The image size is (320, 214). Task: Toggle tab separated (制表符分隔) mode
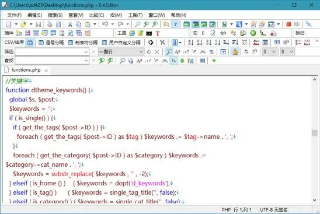point(83,43)
